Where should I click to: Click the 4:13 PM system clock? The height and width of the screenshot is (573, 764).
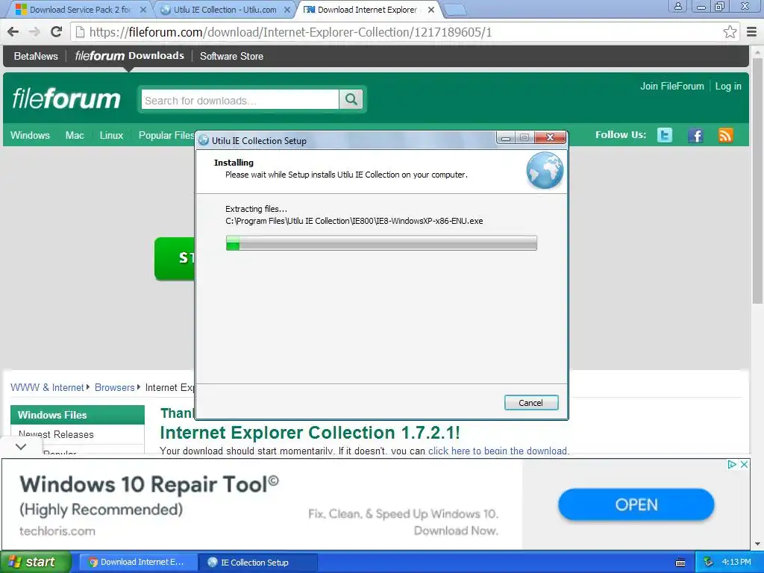736,563
